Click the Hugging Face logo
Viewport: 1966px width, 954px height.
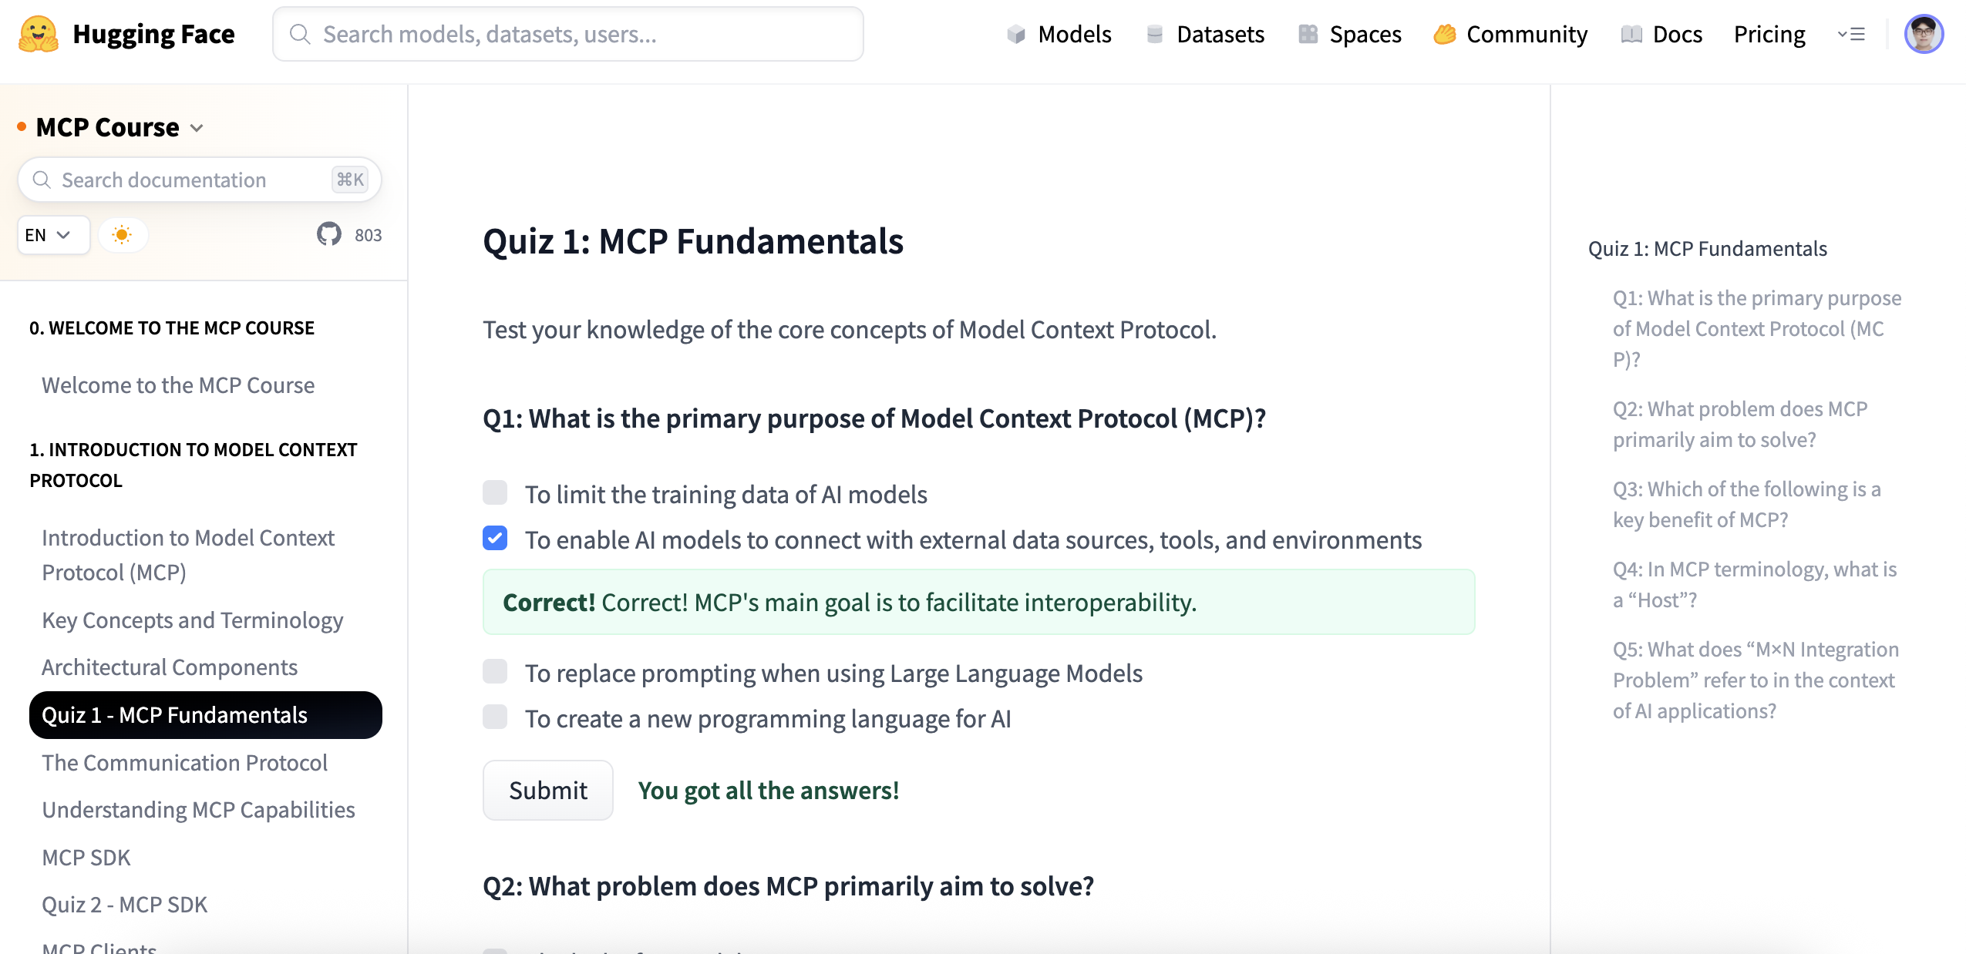(38, 33)
